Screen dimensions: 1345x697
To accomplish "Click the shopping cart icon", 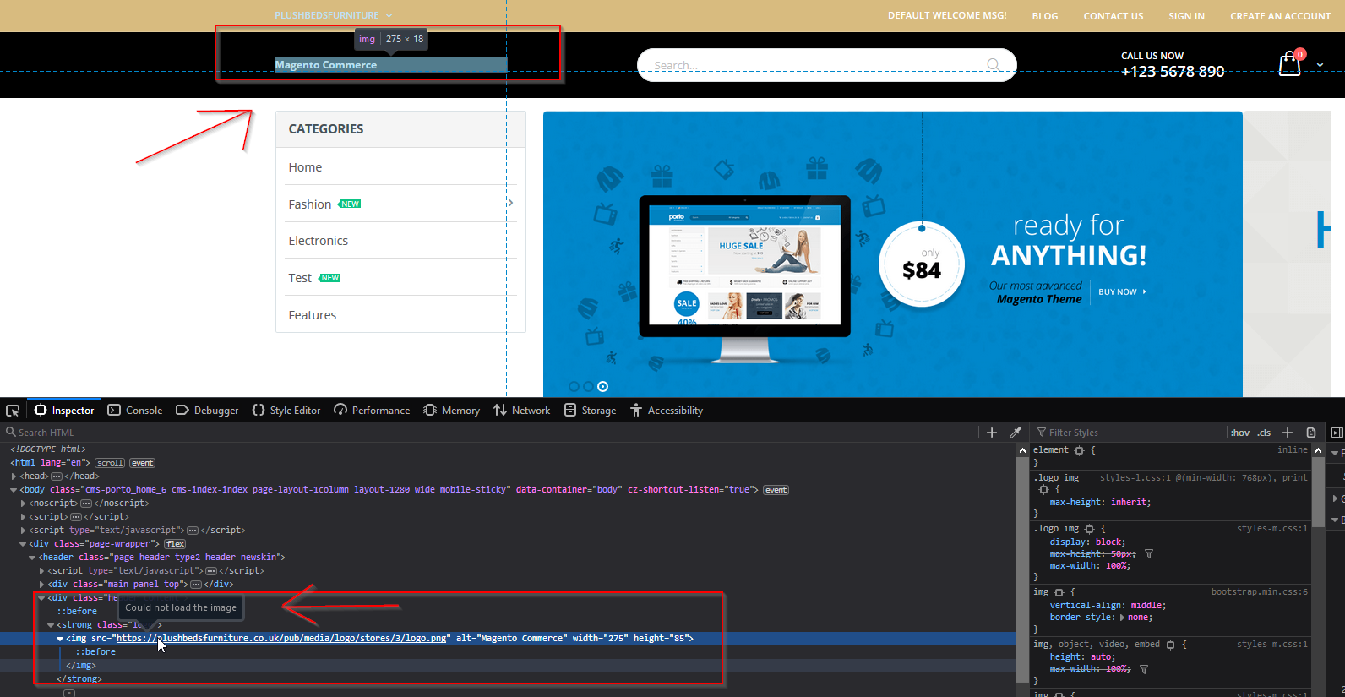I will (1289, 64).
